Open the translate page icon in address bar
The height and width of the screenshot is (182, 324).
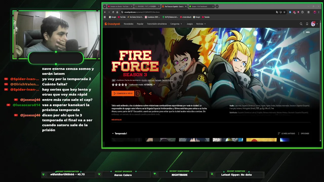click(x=277, y=12)
